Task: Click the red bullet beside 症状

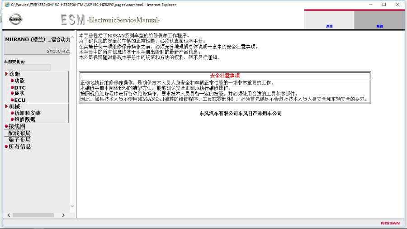Action: point(12,93)
